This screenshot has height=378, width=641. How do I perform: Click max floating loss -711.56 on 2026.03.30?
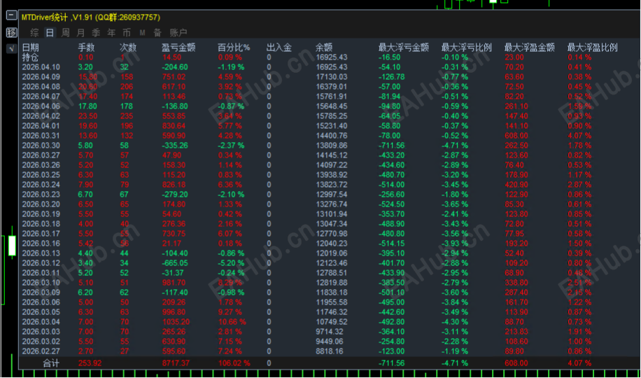point(392,146)
